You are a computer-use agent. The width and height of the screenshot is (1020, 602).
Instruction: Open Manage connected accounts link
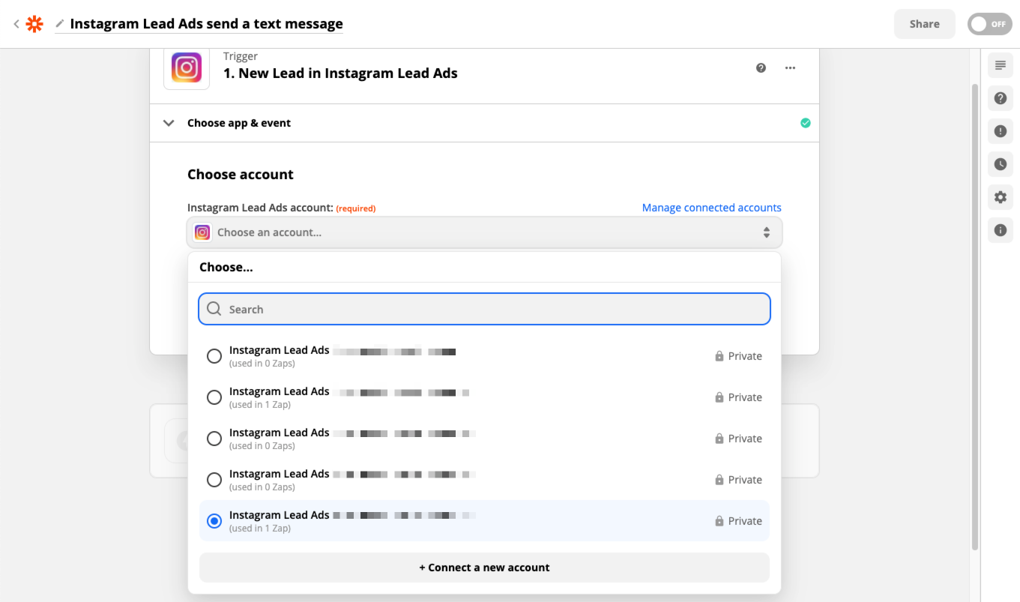711,208
